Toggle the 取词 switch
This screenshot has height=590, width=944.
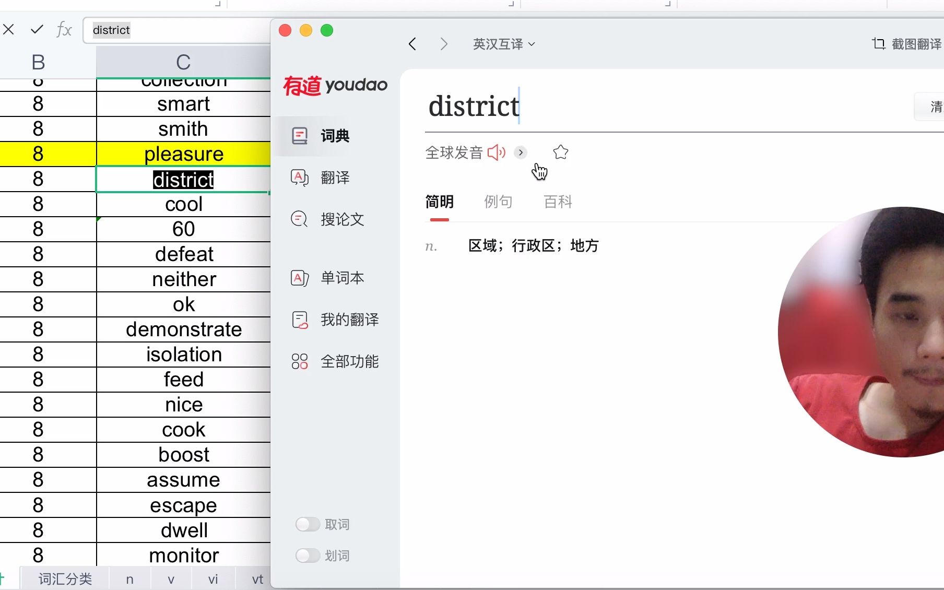pyautogui.click(x=308, y=524)
